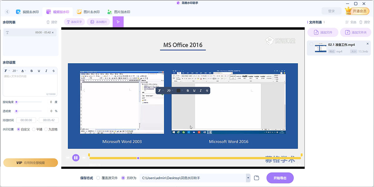The height and width of the screenshot is (187, 374).
Task: Click the 02.1 准备工作.mp4 thumbnail
Action: (320, 48)
